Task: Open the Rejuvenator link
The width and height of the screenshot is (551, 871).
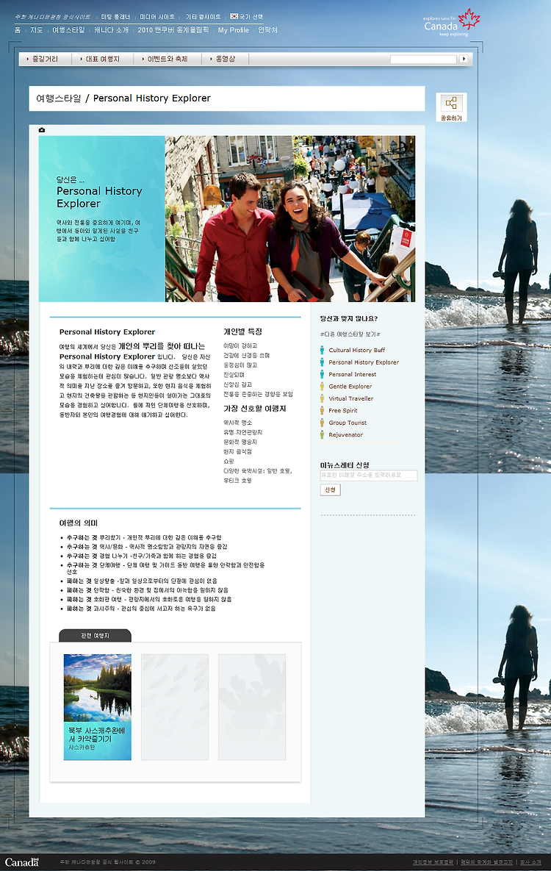Action: click(345, 435)
